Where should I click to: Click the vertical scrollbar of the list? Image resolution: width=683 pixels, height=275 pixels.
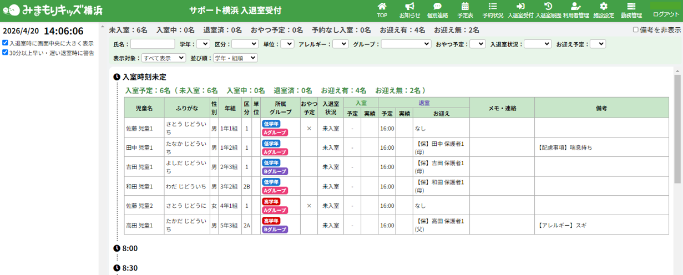point(677,128)
